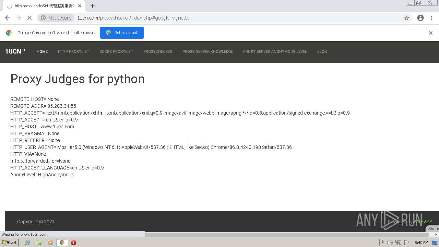Set Chrome as default browser

pos(122,33)
